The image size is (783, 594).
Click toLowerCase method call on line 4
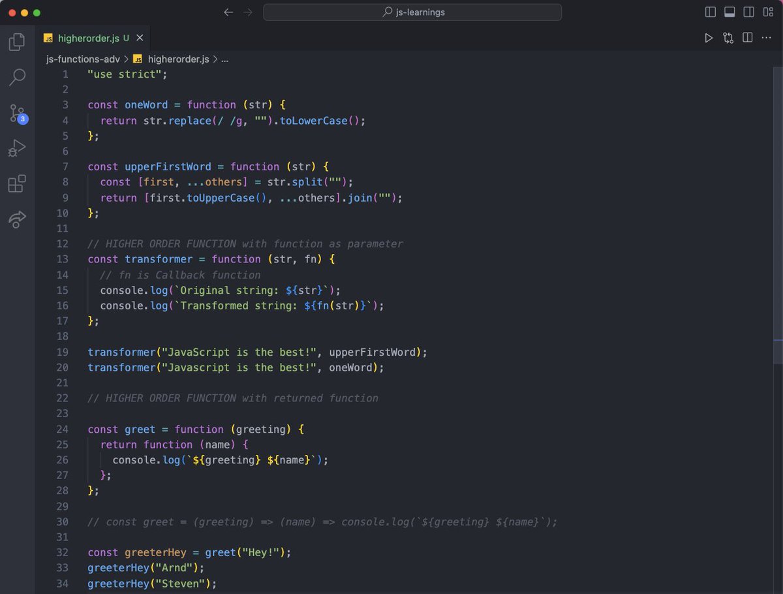click(313, 121)
